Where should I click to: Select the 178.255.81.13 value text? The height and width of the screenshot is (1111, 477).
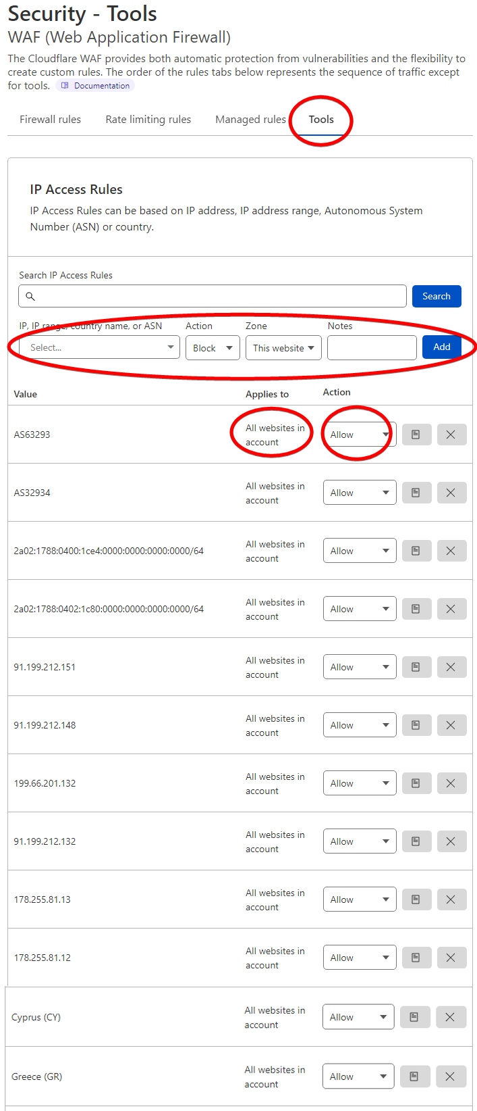click(x=42, y=899)
